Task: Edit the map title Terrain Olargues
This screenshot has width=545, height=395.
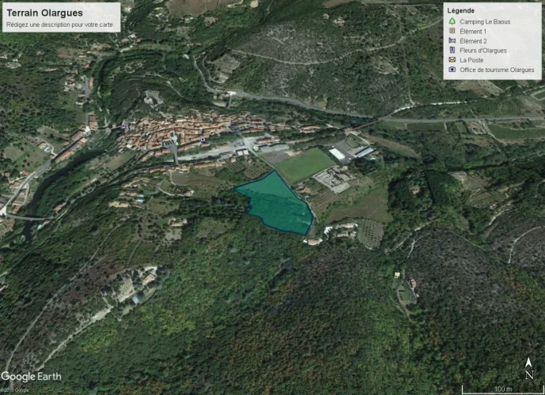Action: pos(44,13)
